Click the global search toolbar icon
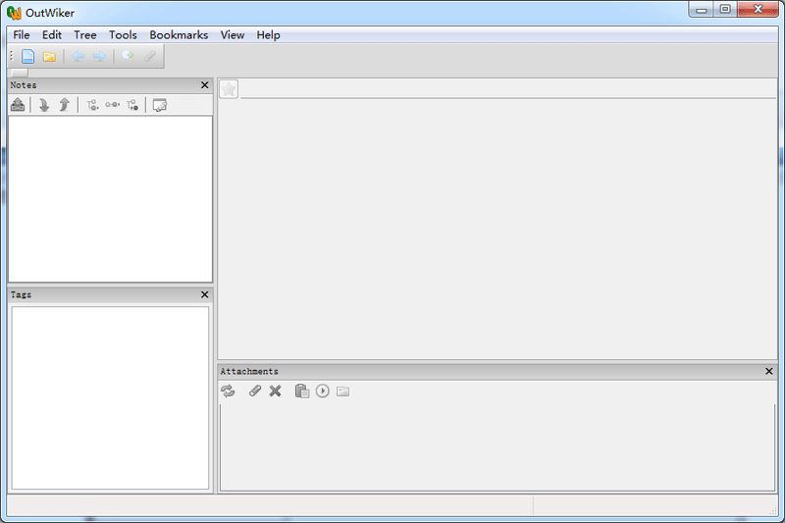785x523 pixels. coord(129,56)
